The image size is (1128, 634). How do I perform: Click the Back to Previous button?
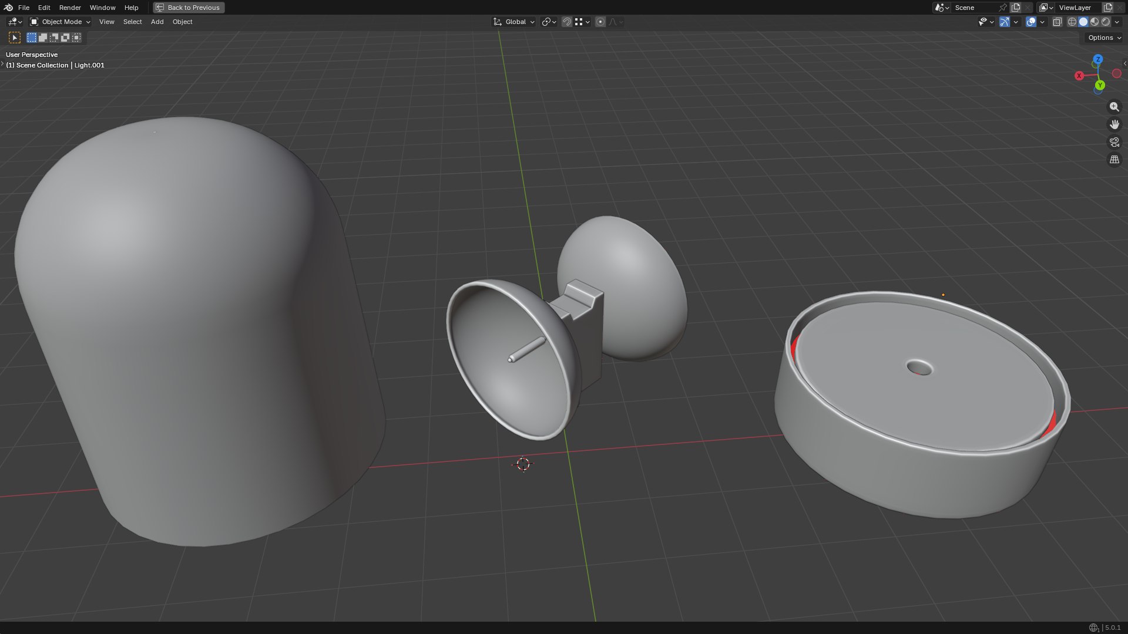189,8
